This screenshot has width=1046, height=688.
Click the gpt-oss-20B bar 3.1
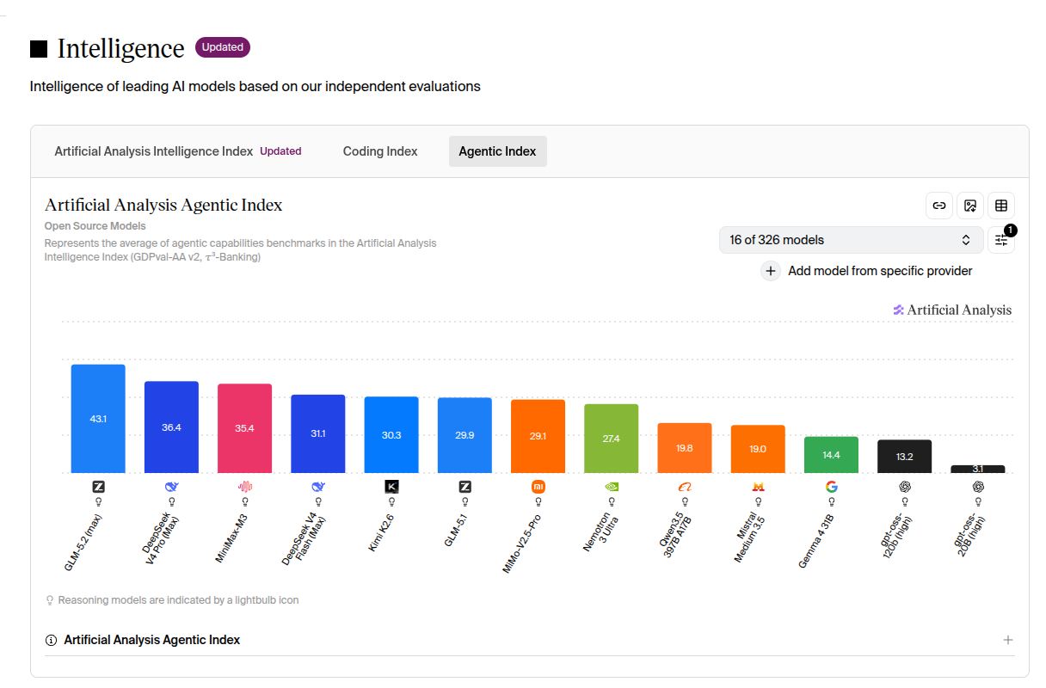(978, 470)
